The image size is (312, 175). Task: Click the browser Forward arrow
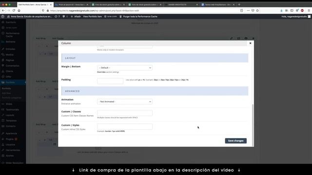(9, 11)
